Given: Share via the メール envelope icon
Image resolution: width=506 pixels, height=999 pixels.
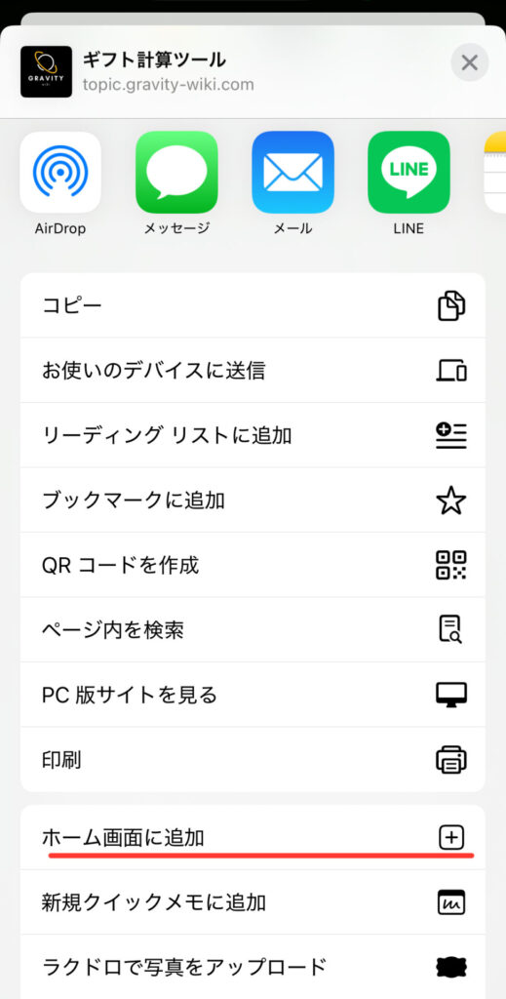Looking at the screenshot, I should click(x=292, y=172).
